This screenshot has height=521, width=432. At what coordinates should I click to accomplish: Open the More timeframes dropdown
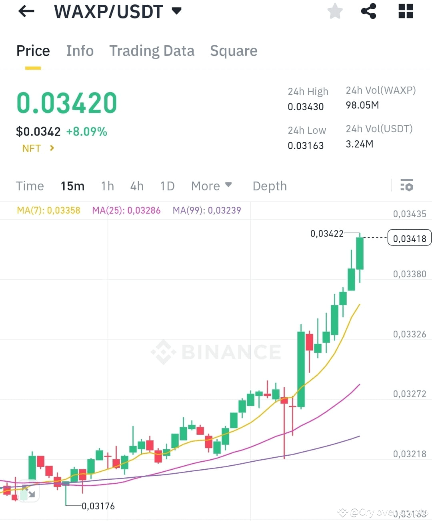point(211,186)
